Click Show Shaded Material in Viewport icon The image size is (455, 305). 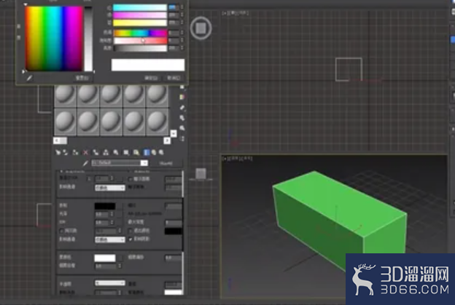coord(136,152)
